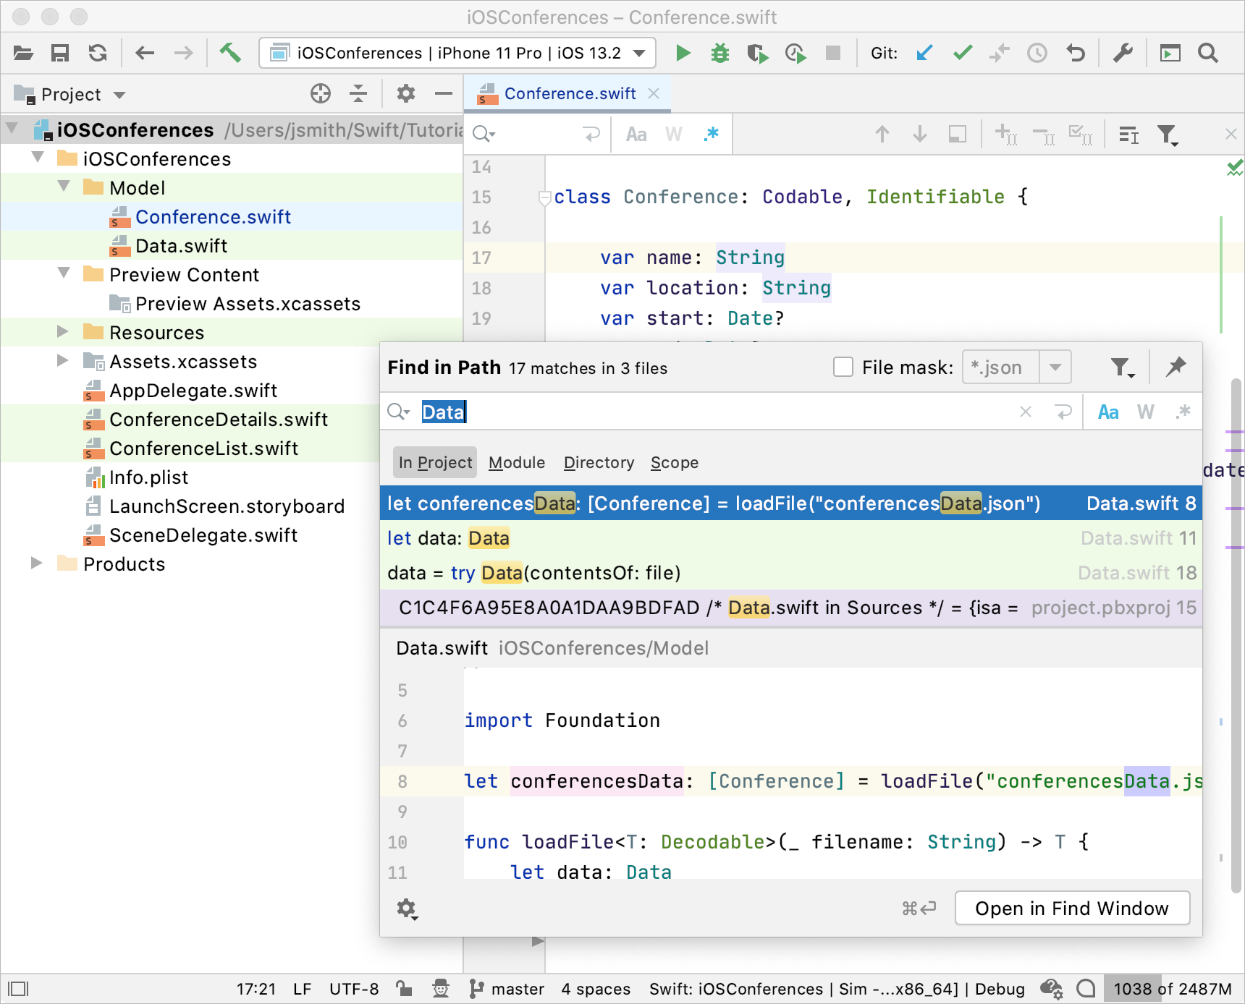The image size is (1245, 1004).
Task: Toggle Regex in editor search bar
Action: click(x=712, y=134)
